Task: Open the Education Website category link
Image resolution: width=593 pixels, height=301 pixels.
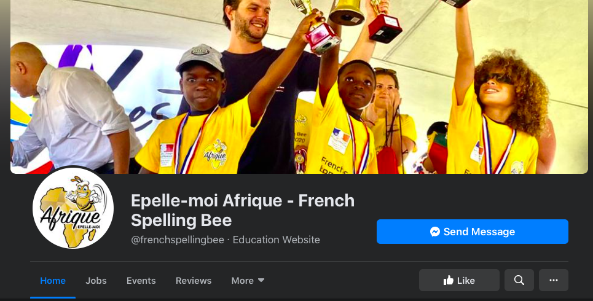Action: pyautogui.click(x=276, y=240)
